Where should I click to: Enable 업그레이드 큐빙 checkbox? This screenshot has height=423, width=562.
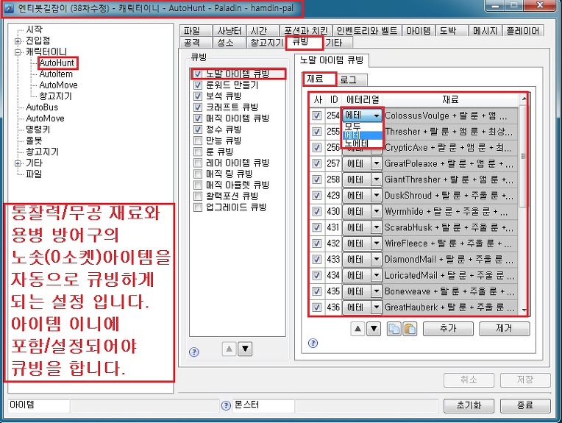[x=197, y=207]
